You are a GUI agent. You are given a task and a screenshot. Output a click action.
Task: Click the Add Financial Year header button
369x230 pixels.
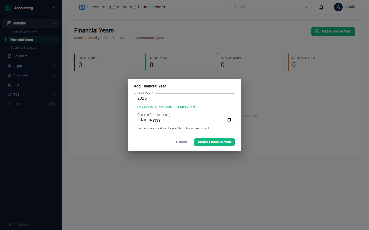pos(333,31)
